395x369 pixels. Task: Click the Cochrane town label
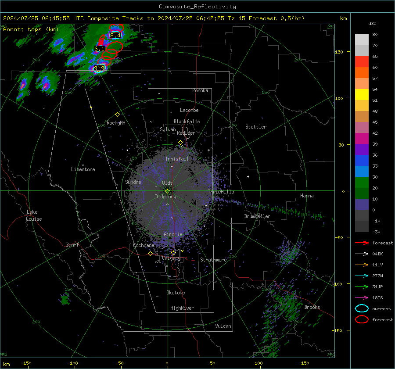click(144, 245)
